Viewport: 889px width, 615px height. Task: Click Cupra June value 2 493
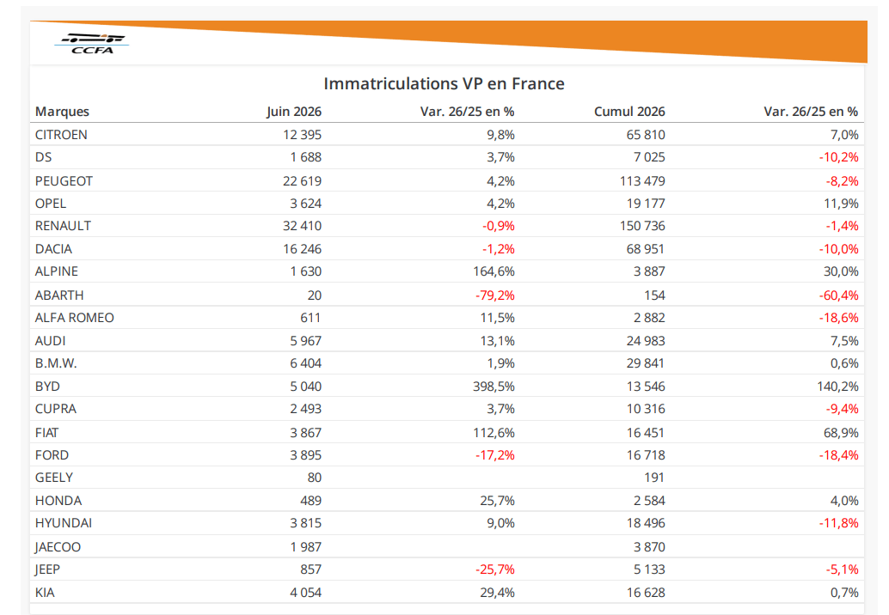tap(305, 409)
